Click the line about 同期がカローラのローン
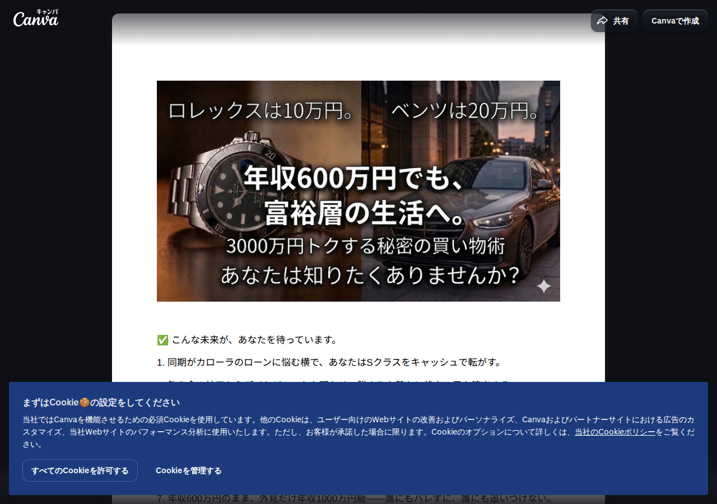The width and height of the screenshot is (717, 504). (329, 362)
